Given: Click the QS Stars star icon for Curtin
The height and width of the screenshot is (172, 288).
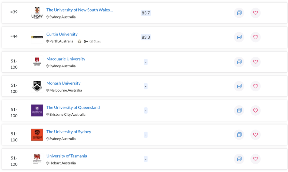Looking at the screenshot, I should [79, 41].
